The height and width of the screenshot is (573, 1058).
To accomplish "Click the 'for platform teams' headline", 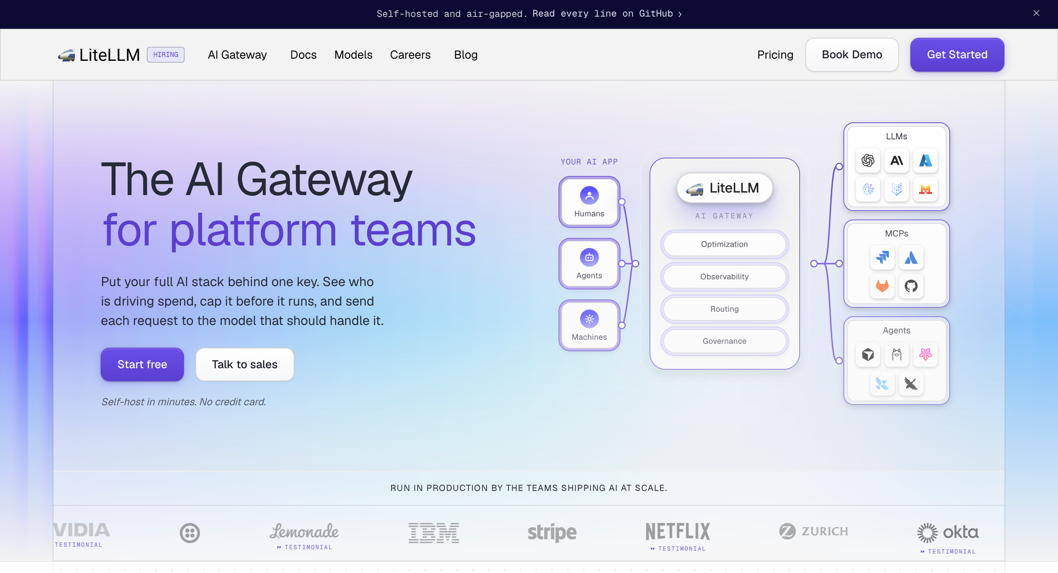I will pos(289,230).
